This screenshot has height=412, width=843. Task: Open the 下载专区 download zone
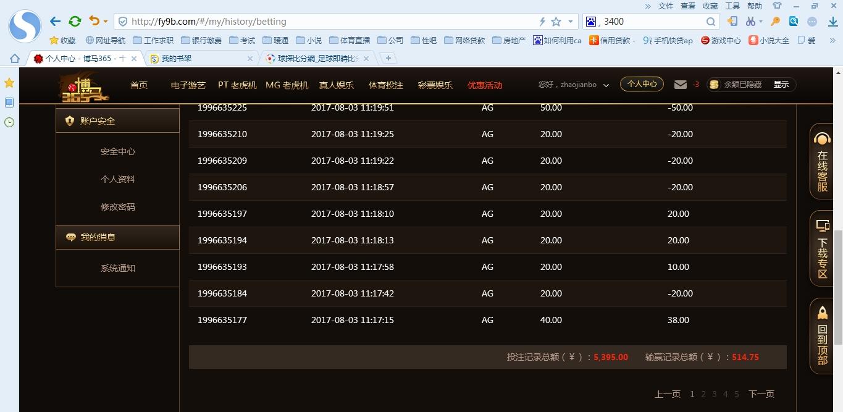[822, 249]
